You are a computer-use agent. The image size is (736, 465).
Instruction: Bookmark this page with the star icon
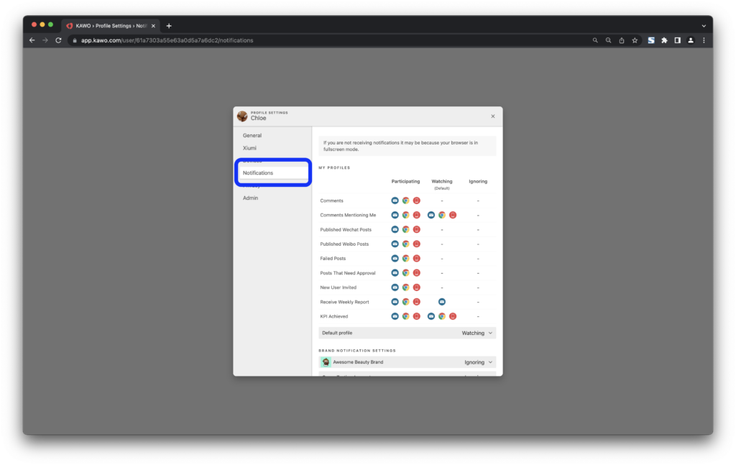(635, 40)
